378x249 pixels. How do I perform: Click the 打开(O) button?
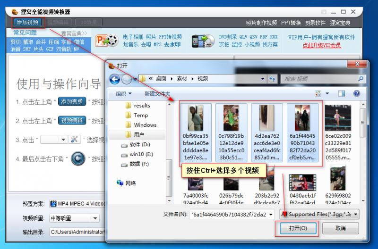297,228
